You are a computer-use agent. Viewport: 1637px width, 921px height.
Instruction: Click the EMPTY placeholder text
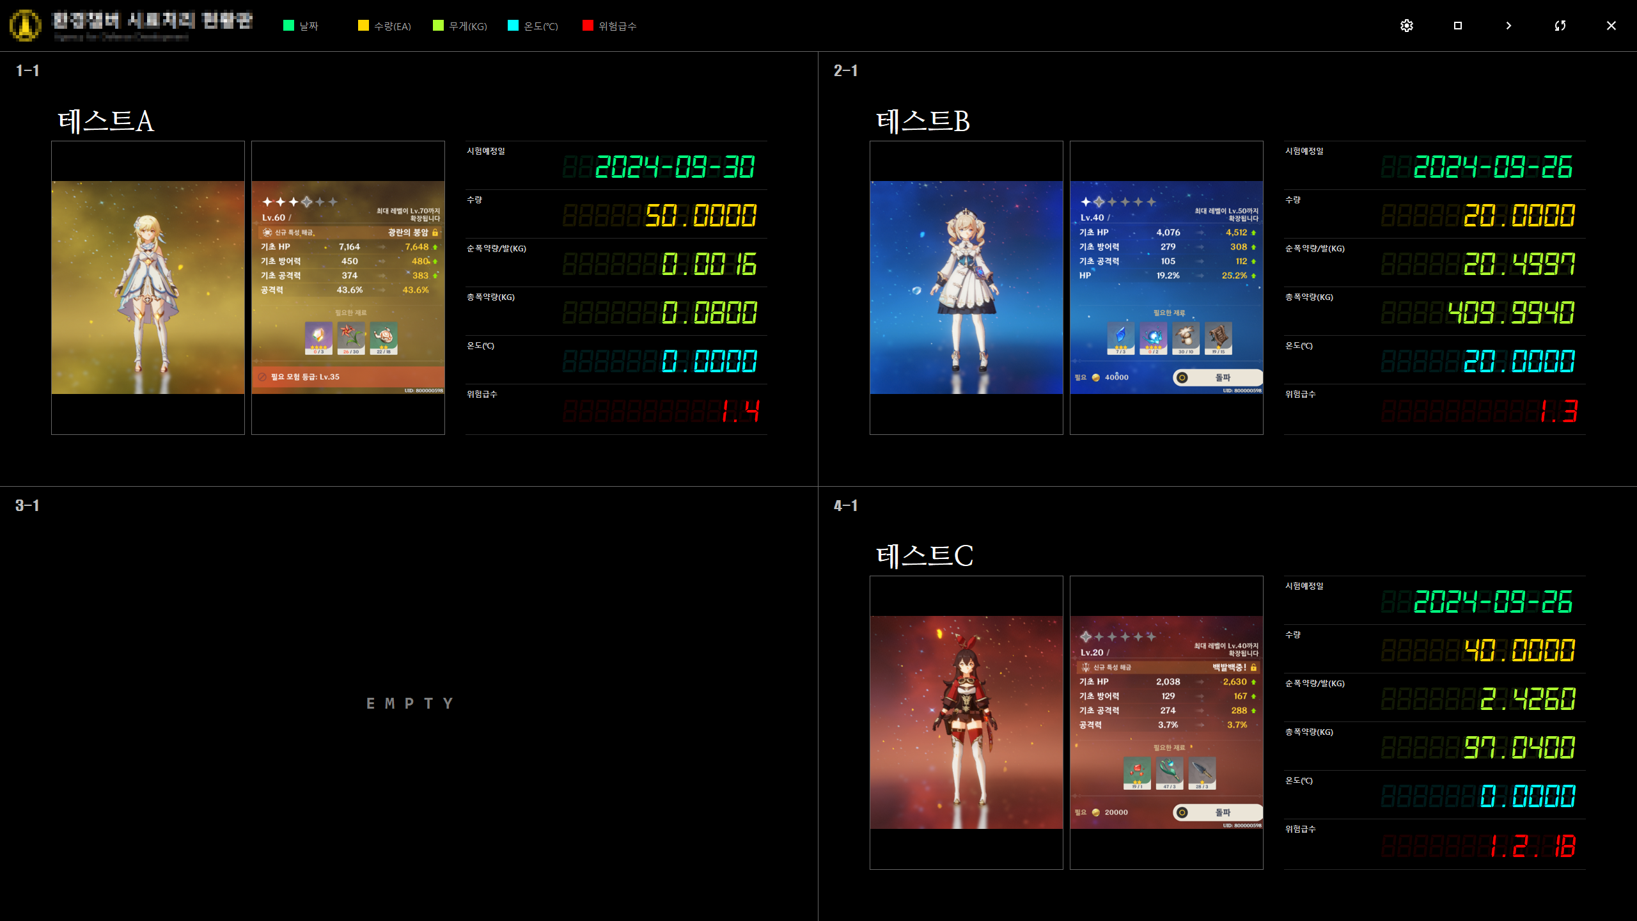[x=409, y=704]
